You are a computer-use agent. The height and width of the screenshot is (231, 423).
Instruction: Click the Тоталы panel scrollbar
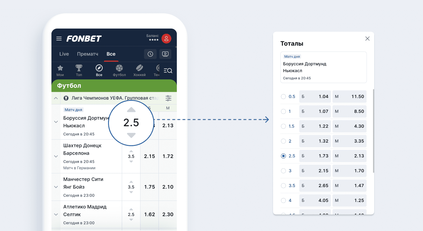[373, 131]
